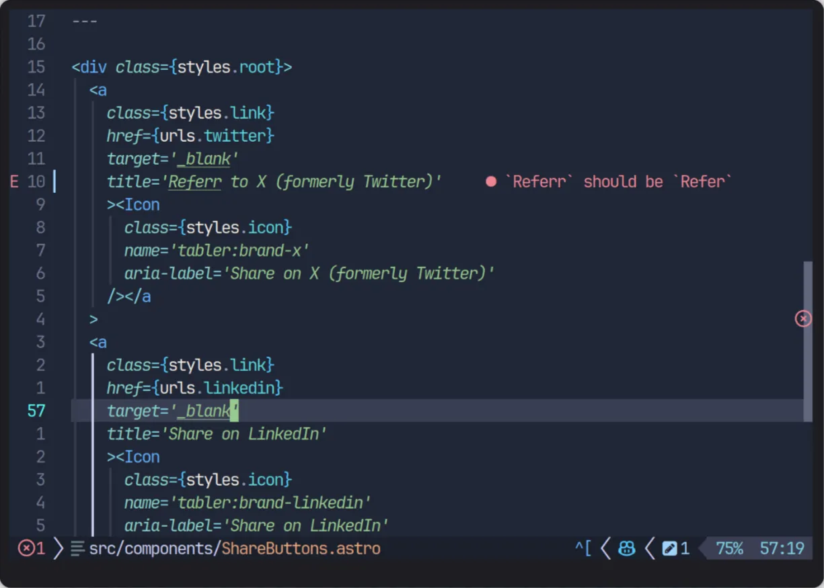The width and height of the screenshot is (824, 588).
Task: Click line number 57 in the gutter
Action: pyautogui.click(x=37, y=411)
